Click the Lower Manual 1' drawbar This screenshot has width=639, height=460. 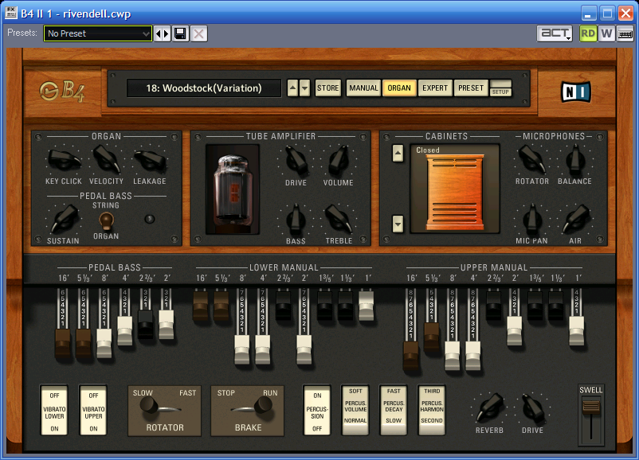(366, 306)
